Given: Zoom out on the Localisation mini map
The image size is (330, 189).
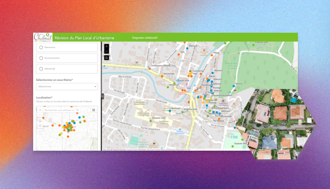Looking at the screenshot, I should (x=40, y=115).
